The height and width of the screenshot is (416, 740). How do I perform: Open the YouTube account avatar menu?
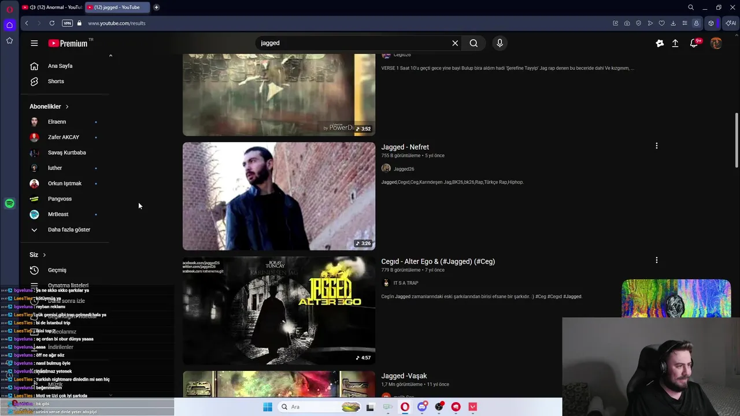point(716,43)
